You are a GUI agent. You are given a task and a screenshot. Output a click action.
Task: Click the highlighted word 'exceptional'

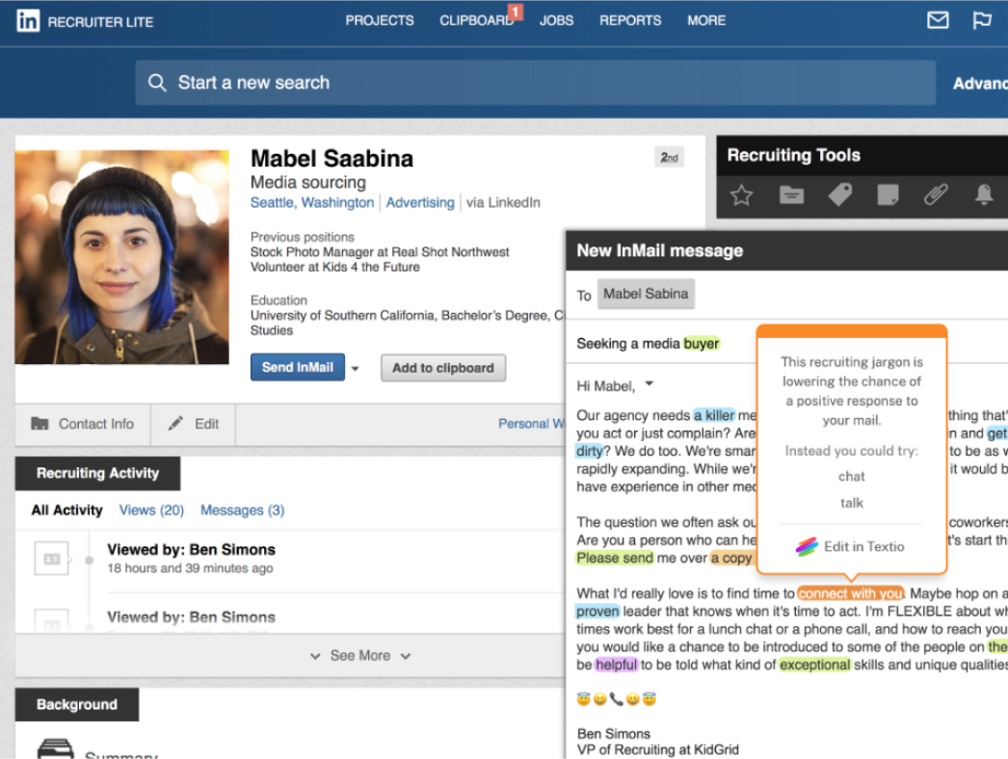[814, 665]
